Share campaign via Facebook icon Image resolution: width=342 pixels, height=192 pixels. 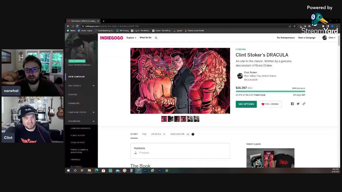[292, 104]
